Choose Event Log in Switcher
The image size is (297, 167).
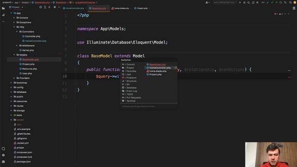coord(132,91)
